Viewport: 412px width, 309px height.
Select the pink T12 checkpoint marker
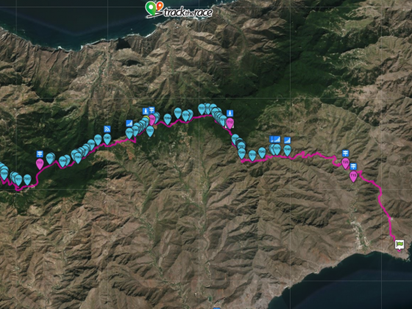pos(230,124)
